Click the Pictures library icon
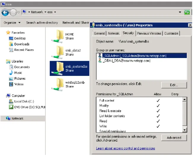The width and height of the screenshot is (193, 158). 11,79
